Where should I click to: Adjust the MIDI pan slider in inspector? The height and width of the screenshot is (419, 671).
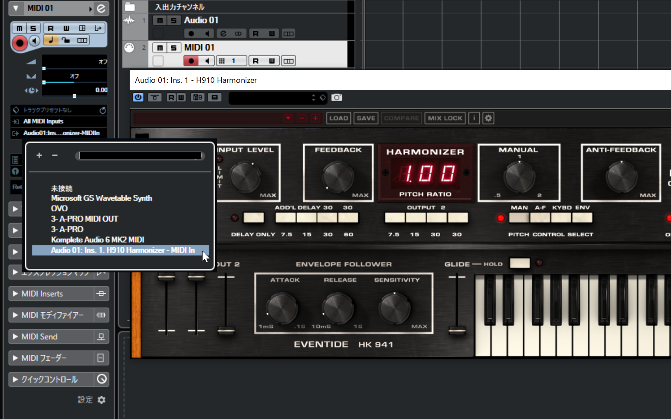75,82
